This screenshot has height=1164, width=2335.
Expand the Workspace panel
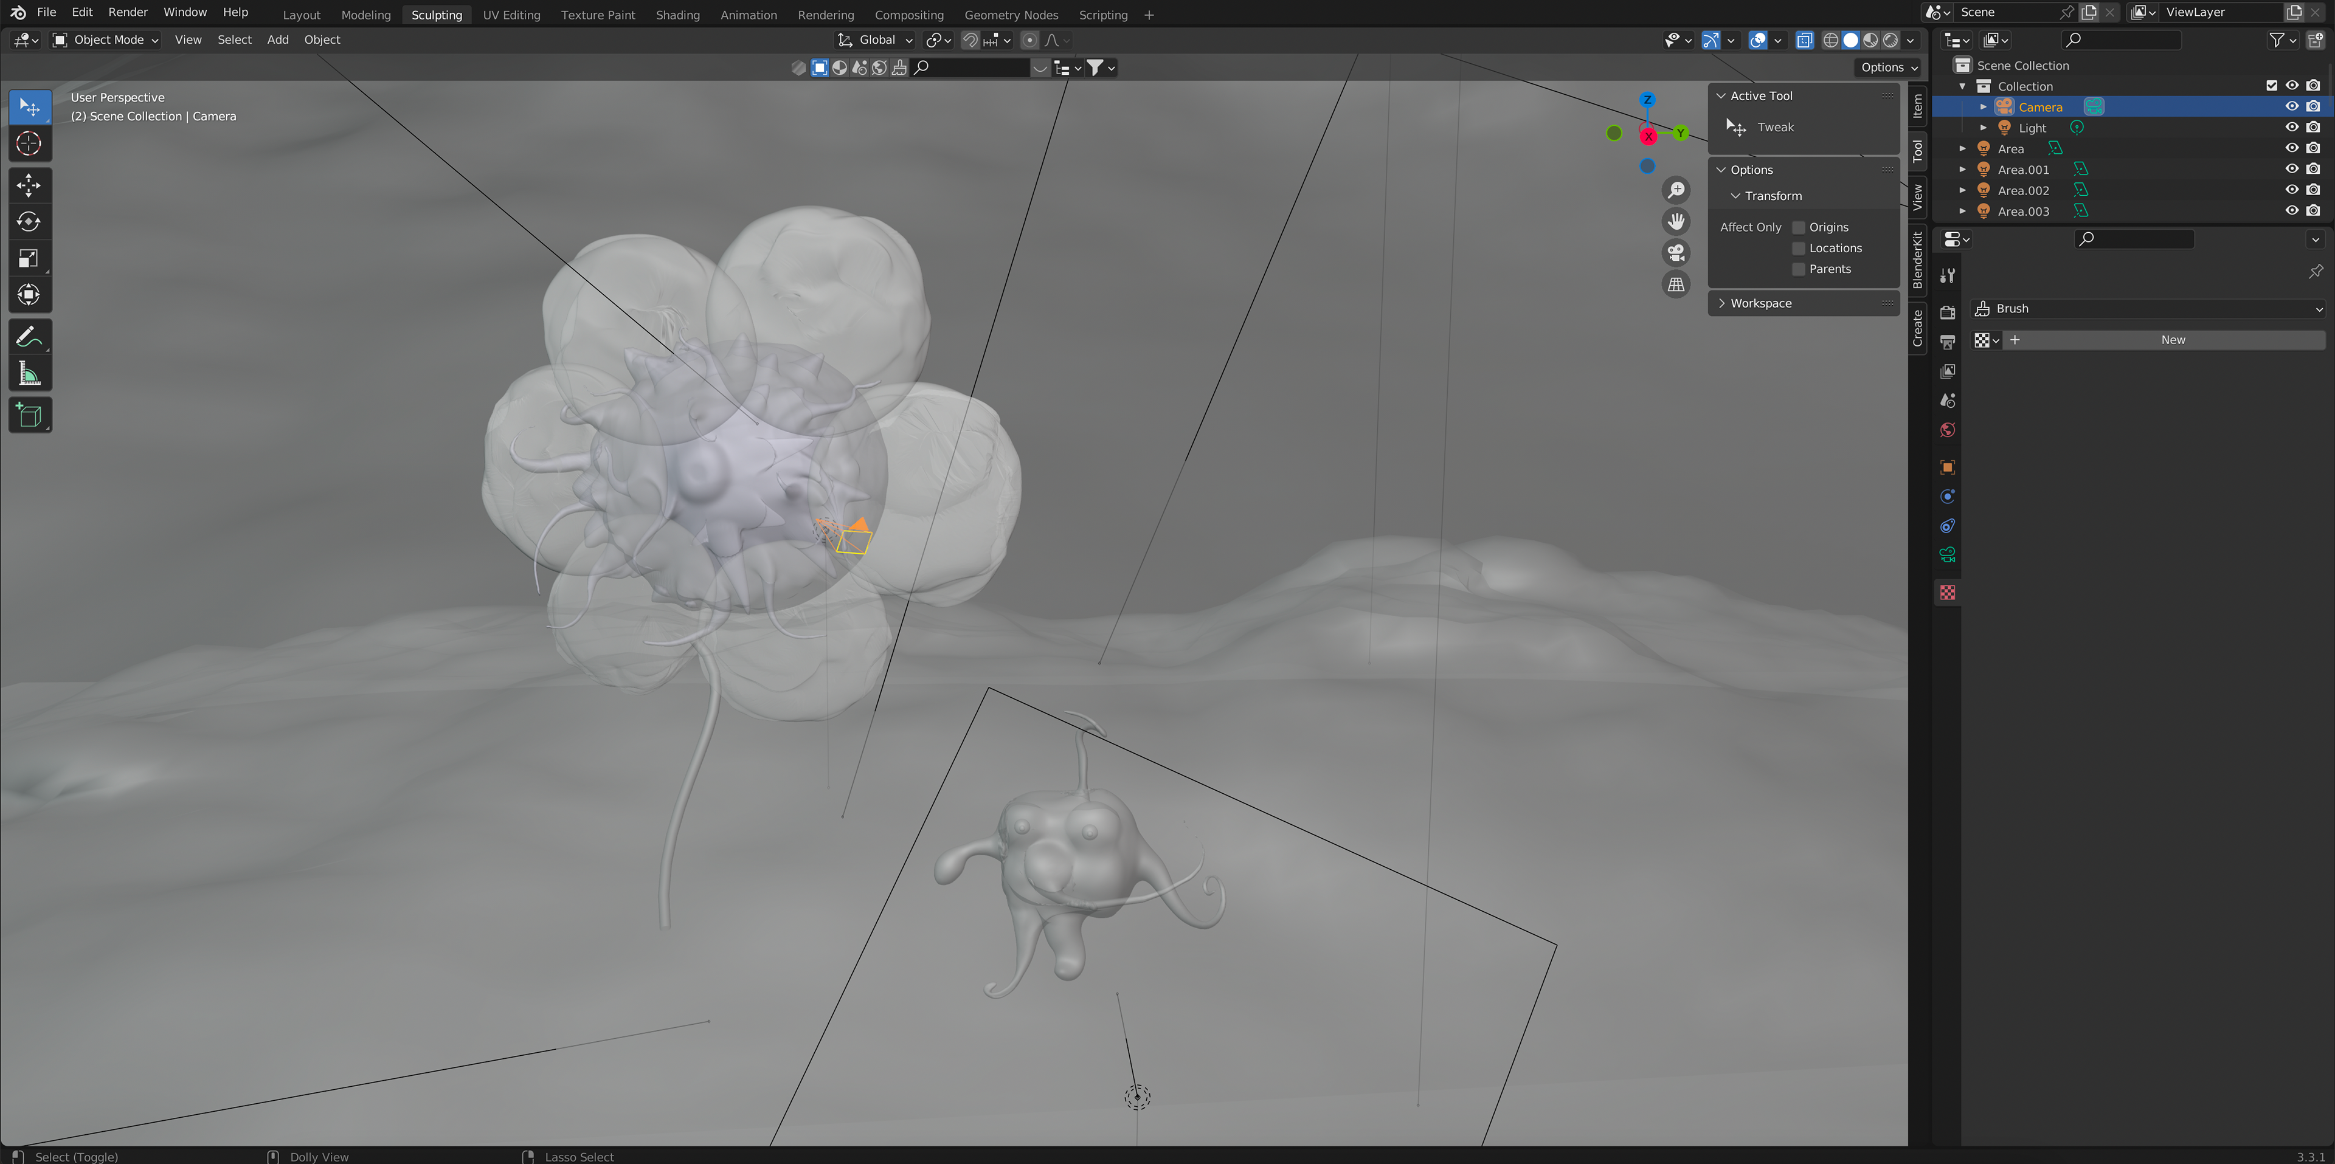(1760, 303)
